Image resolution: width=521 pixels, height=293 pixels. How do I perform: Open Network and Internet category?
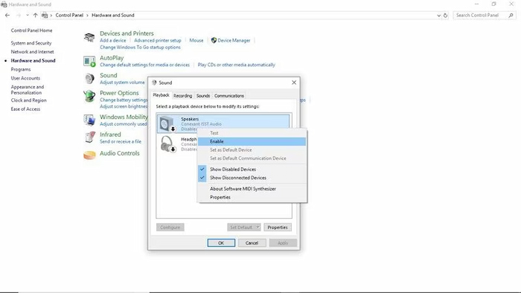[32, 52]
